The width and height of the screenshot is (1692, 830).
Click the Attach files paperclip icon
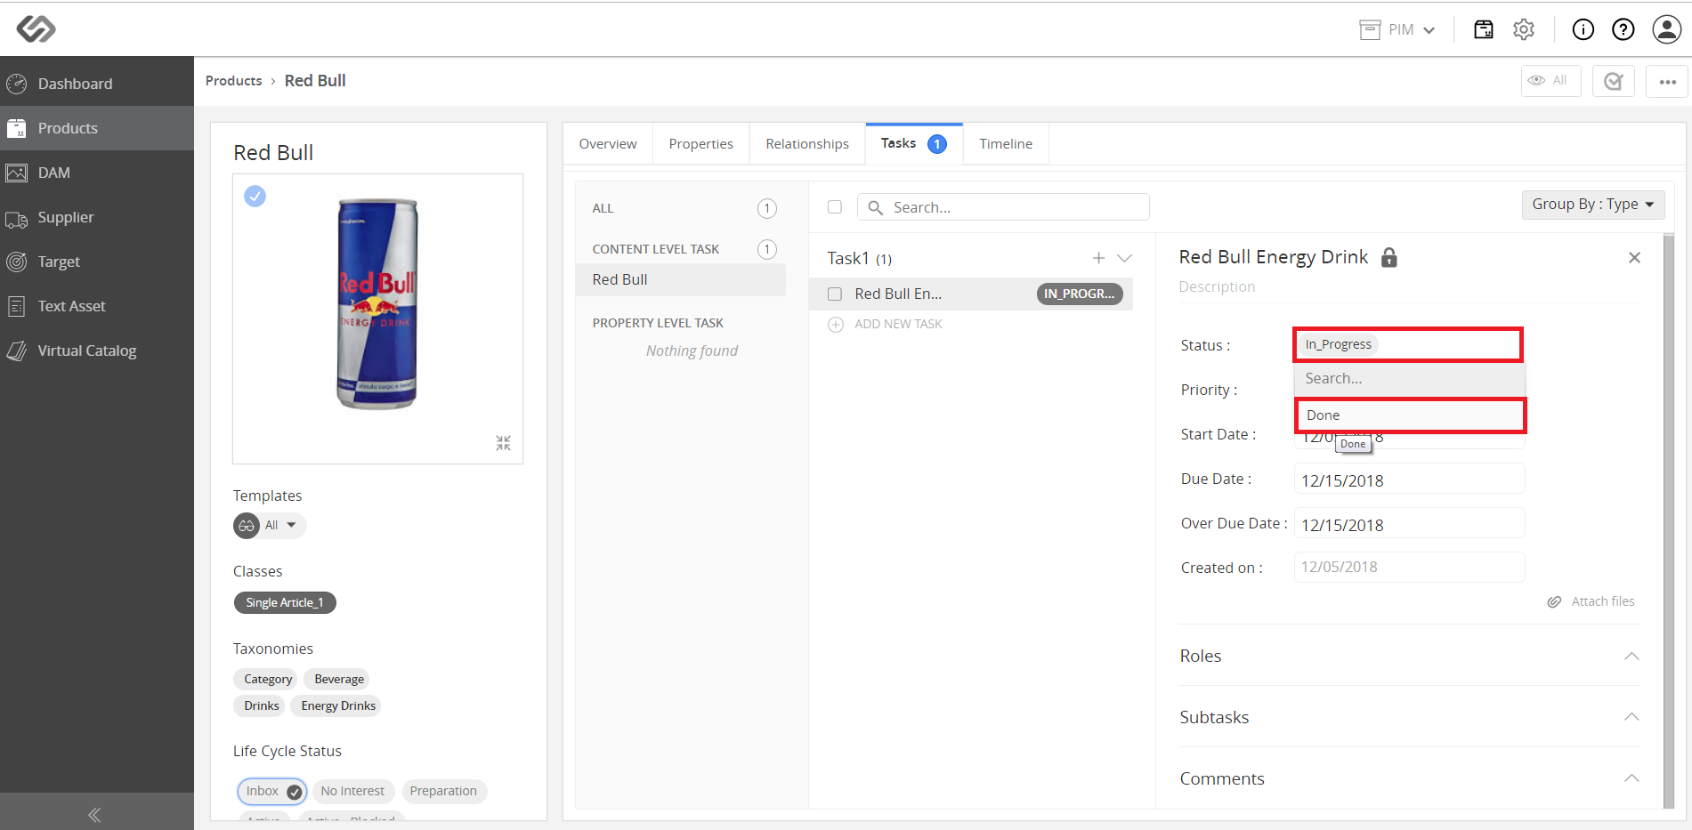click(1554, 601)
